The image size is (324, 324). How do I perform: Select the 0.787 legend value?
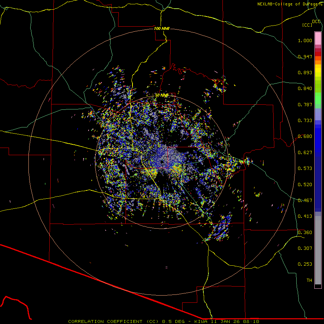(x=305, y=104)
